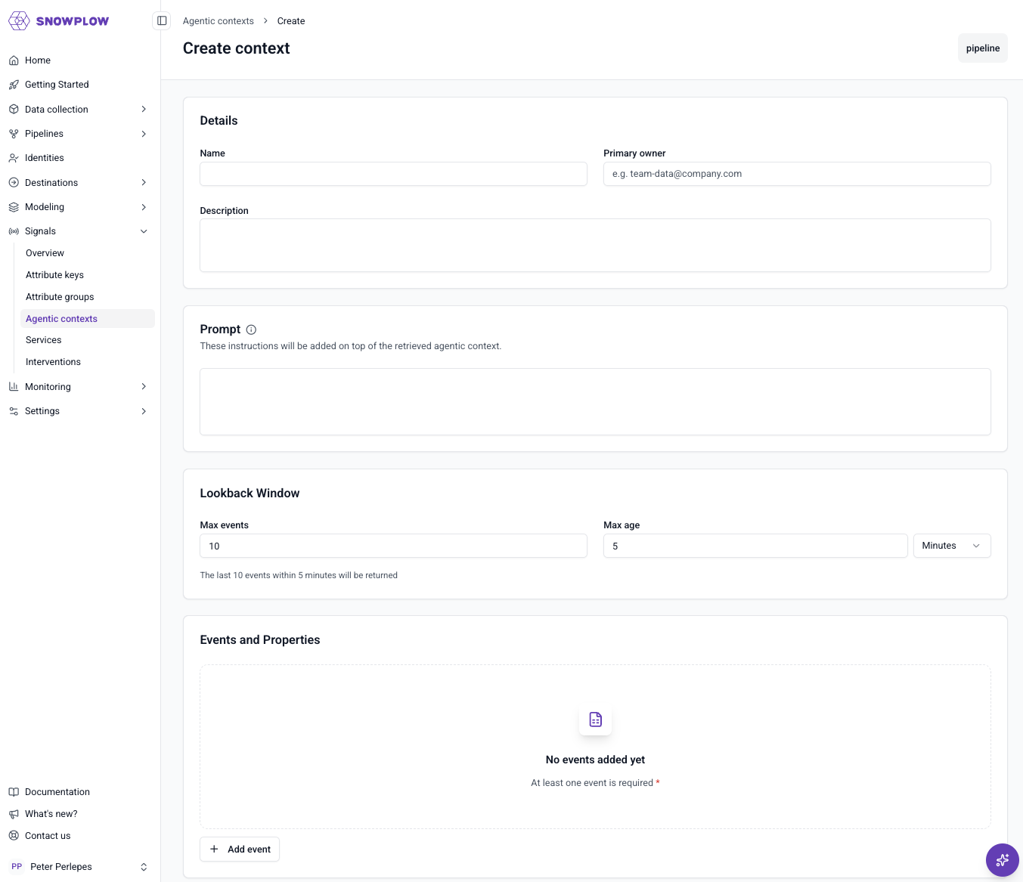Viewport: 1023px width, 882px height.
Task: Expand the Destinations menu chevron
Action: 144,183
